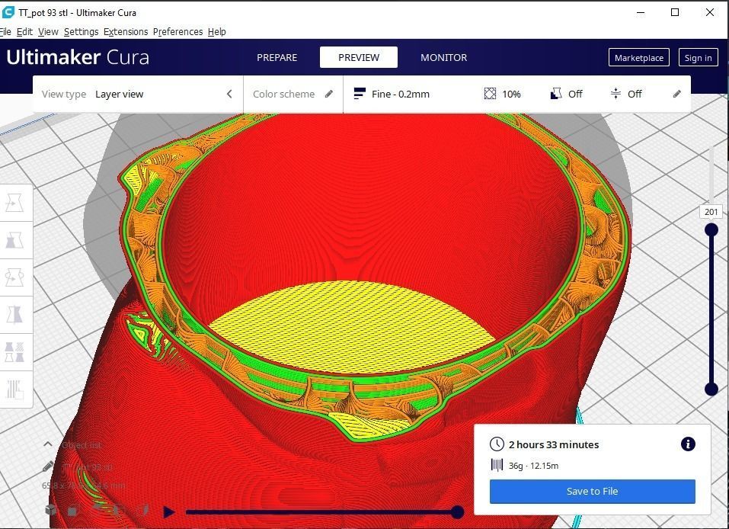The width and height of the screenshot is (729, 529).
Task: Click the Sign in button
Action: click(698, 58)
